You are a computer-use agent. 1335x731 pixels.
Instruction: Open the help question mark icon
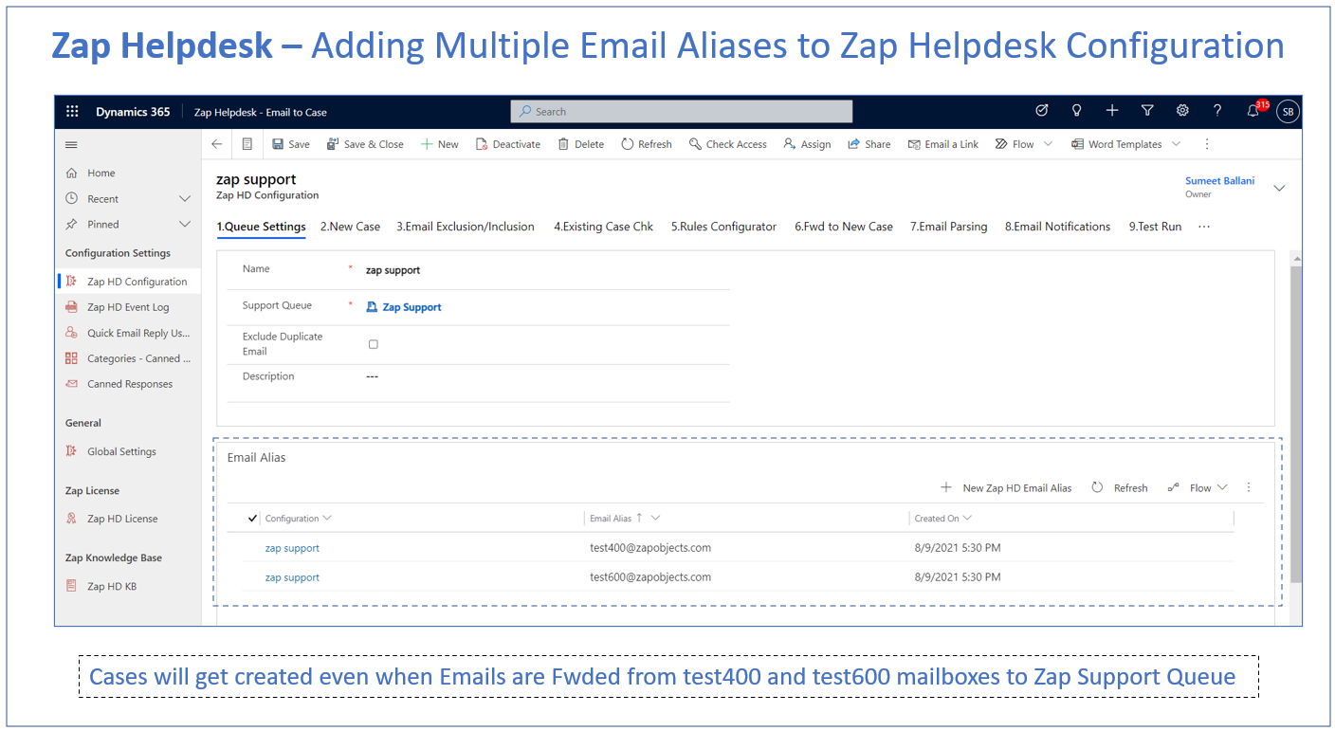coord(1217,111)
